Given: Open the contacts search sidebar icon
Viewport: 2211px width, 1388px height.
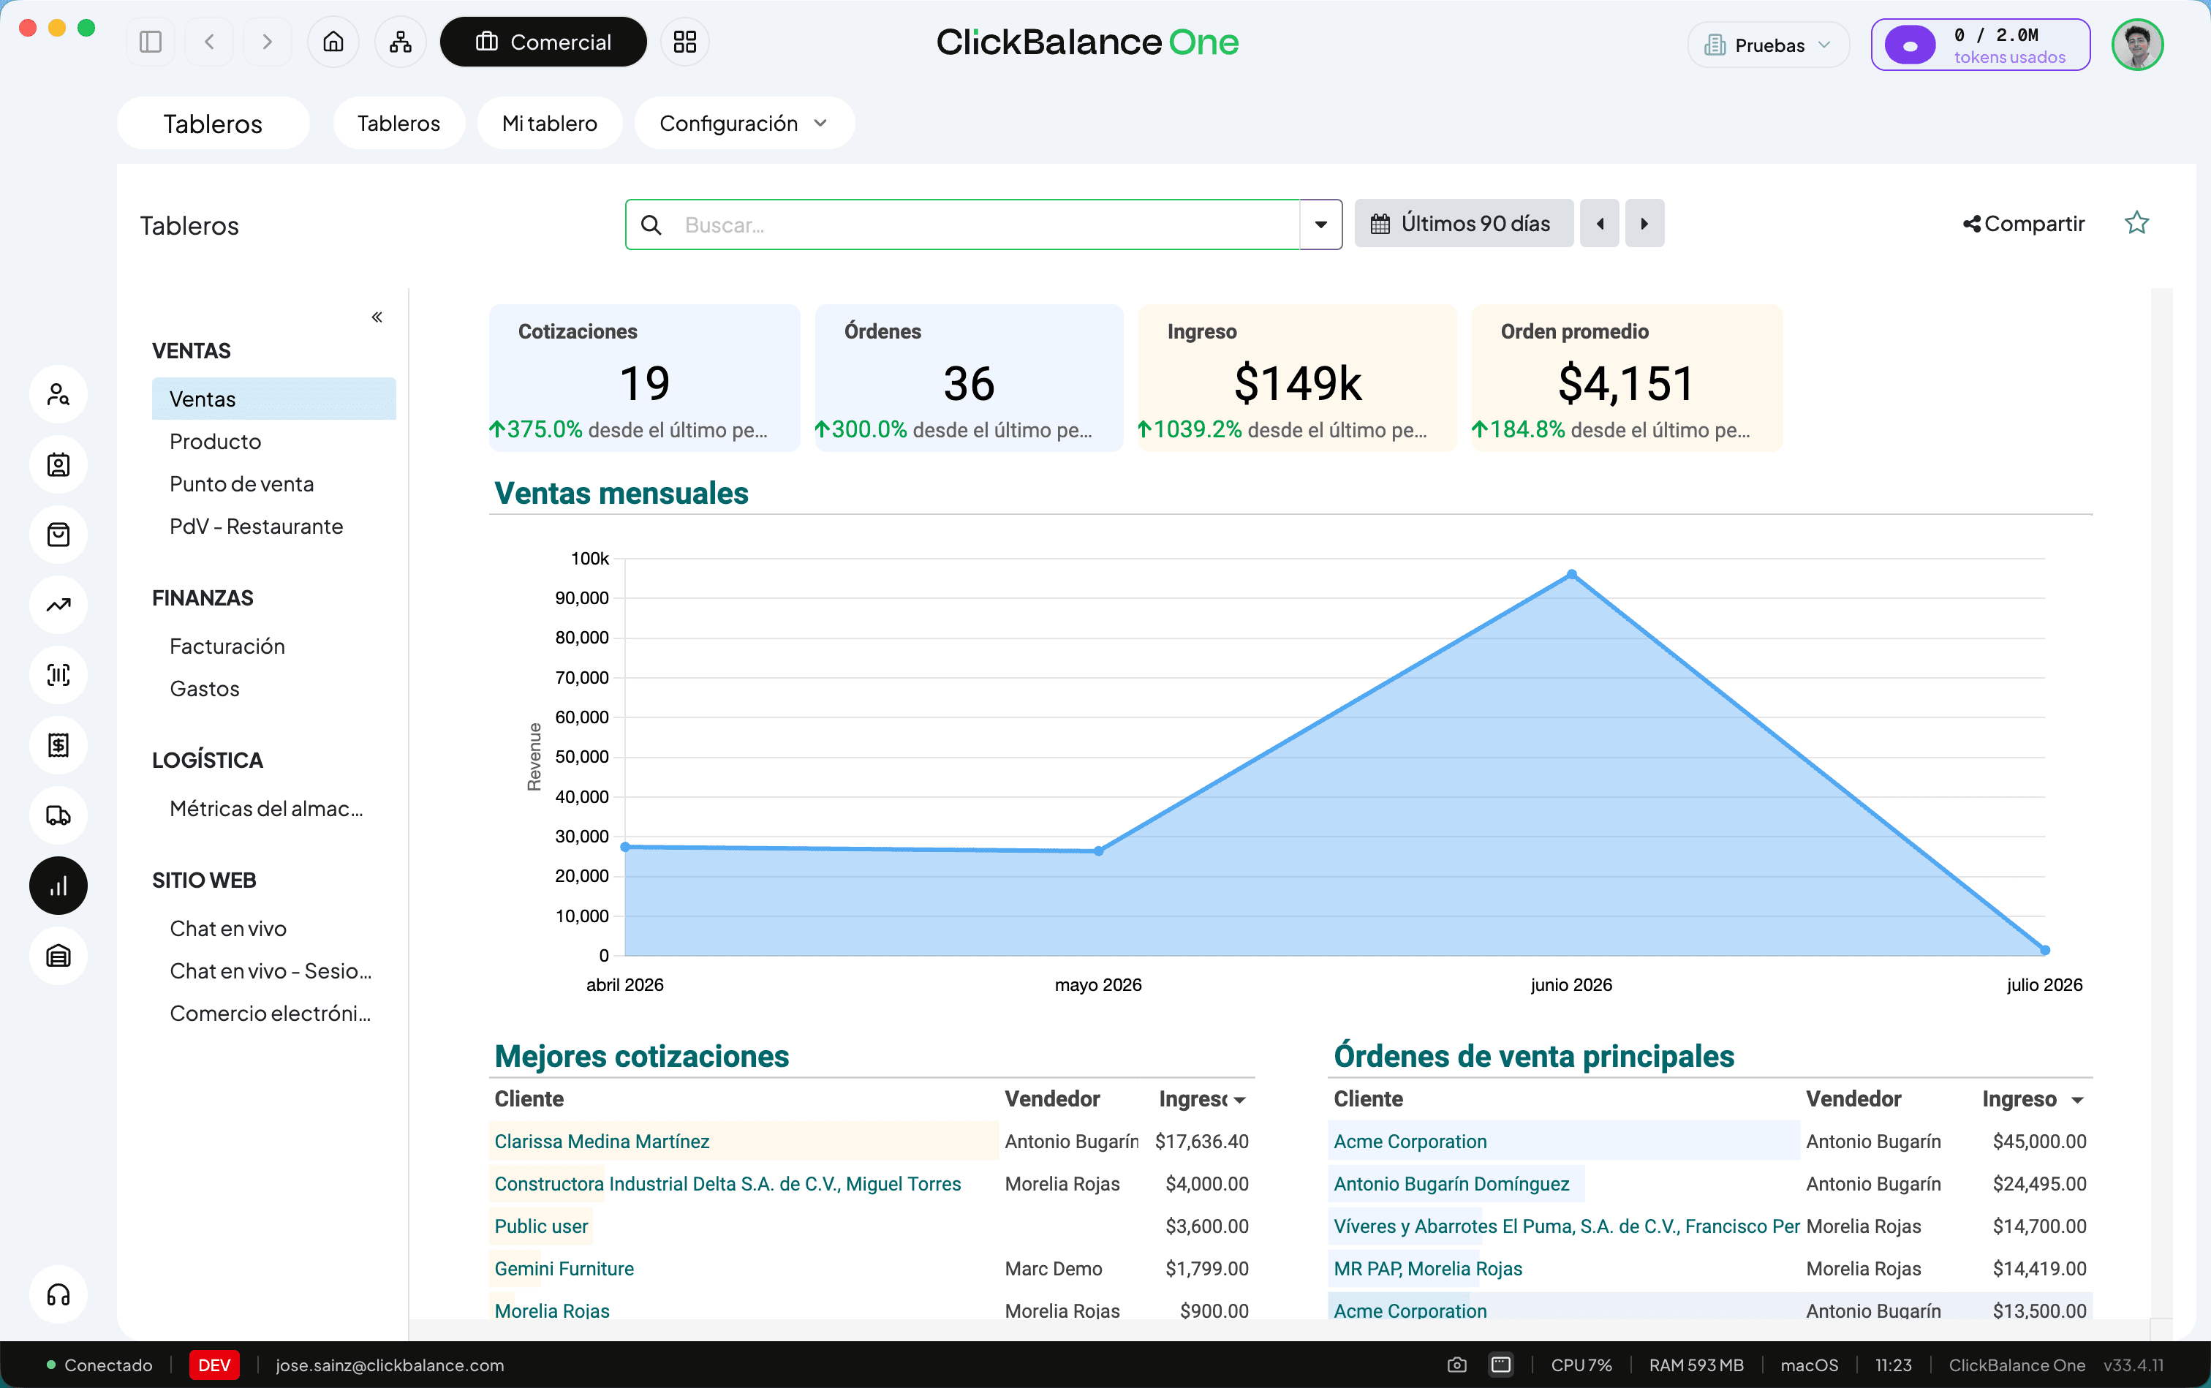Looking at the screenshot, I should (58, 395).
